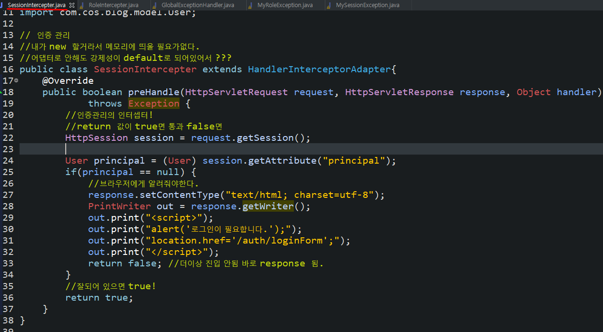Viewport: 603px width, 332px height.
Task: Click the preHandle method name
Action: click(154, 92)
